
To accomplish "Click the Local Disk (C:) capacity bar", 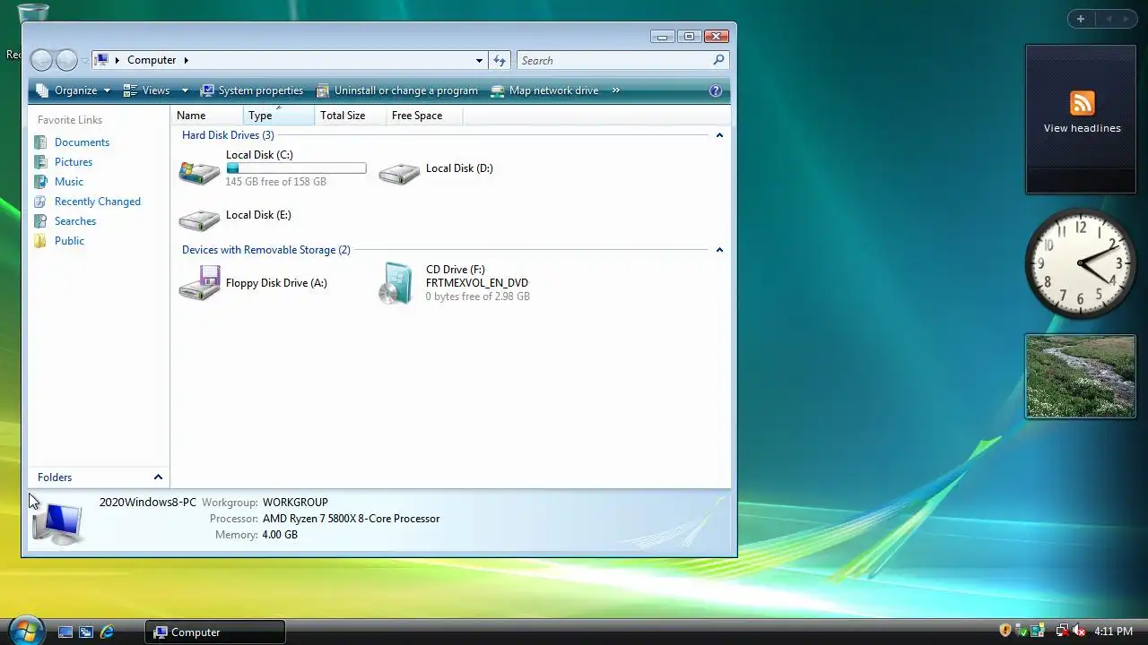I will tap(296, 168).
